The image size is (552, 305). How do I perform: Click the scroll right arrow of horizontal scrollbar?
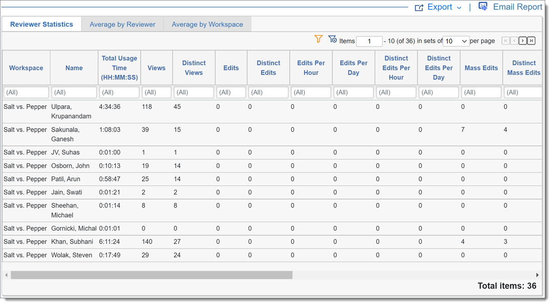pyautogui.click(x=537, y=275)
